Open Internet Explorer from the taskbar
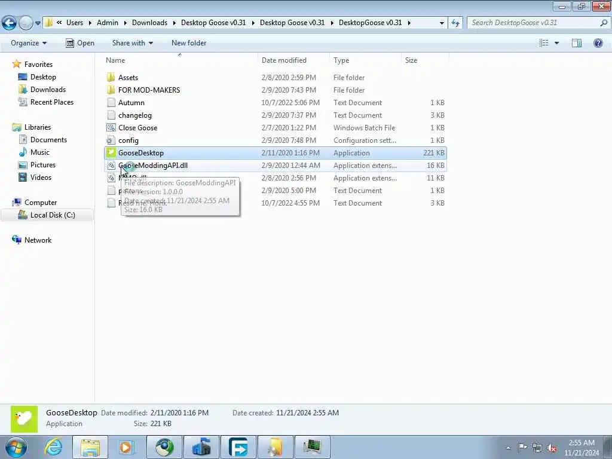The width and height of the screenshot is (612, 459). [53, 447]
